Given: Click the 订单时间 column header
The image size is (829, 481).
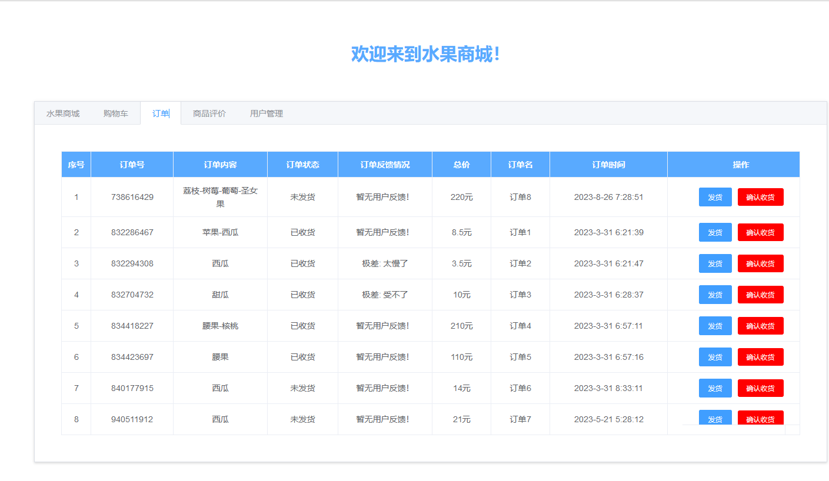Looking at the screenshot, I should pyautogui.click(x=609, y=165).
